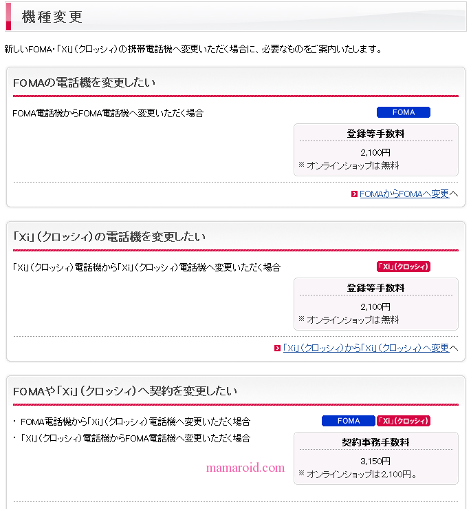The image size is (471, 509).
Task: Click 登録等手数料 label in the FOMA section
Action: (375, 134)
